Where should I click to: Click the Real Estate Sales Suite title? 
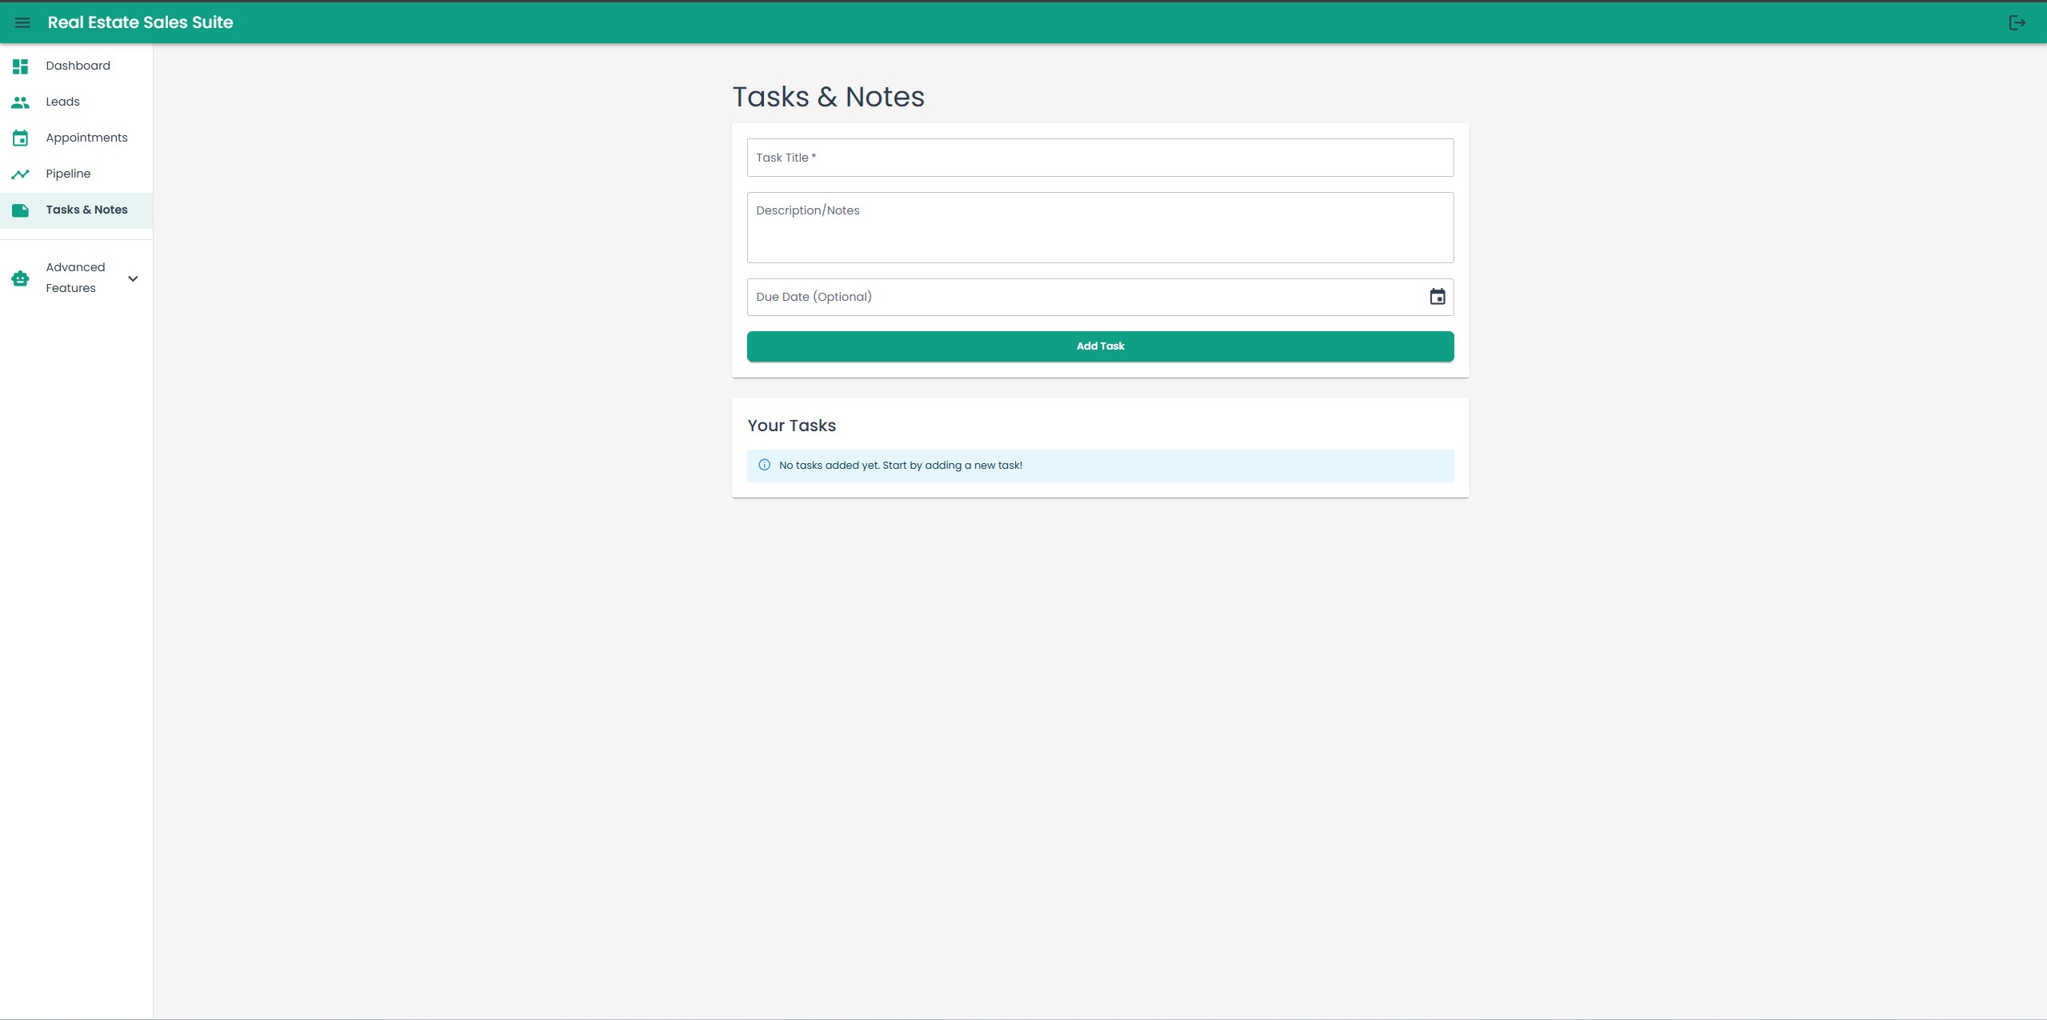140,22
